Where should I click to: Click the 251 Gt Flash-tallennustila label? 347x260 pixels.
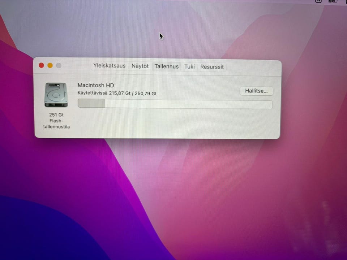56,121
